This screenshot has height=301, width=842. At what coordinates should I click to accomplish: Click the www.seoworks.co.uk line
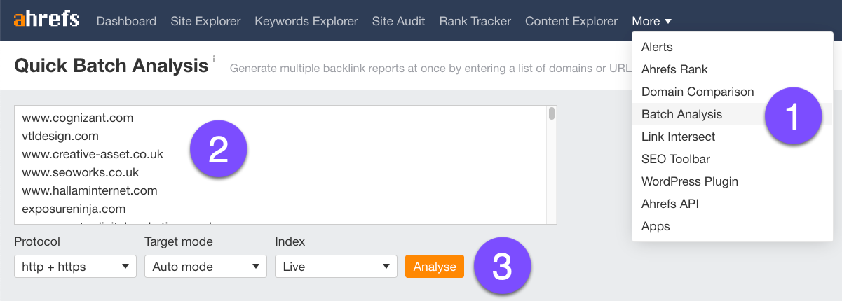click(81, 172)
